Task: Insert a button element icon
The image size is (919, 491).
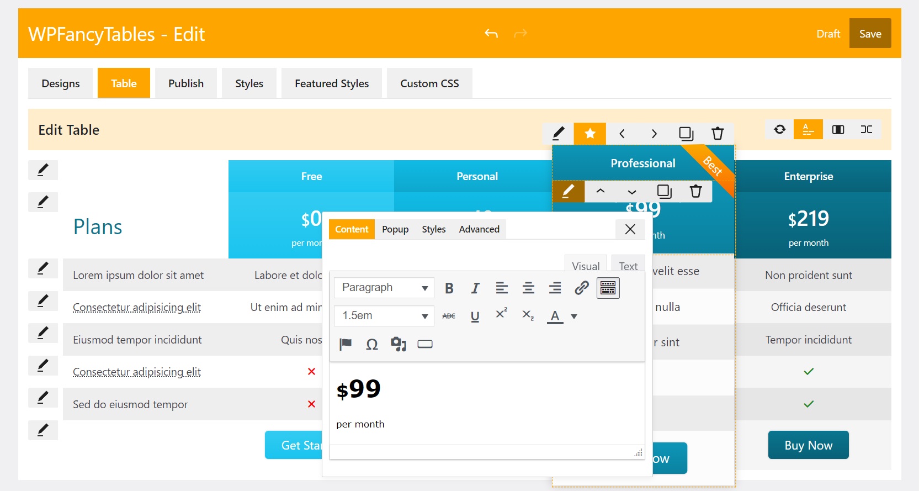Action: click(x=425, y=344)
